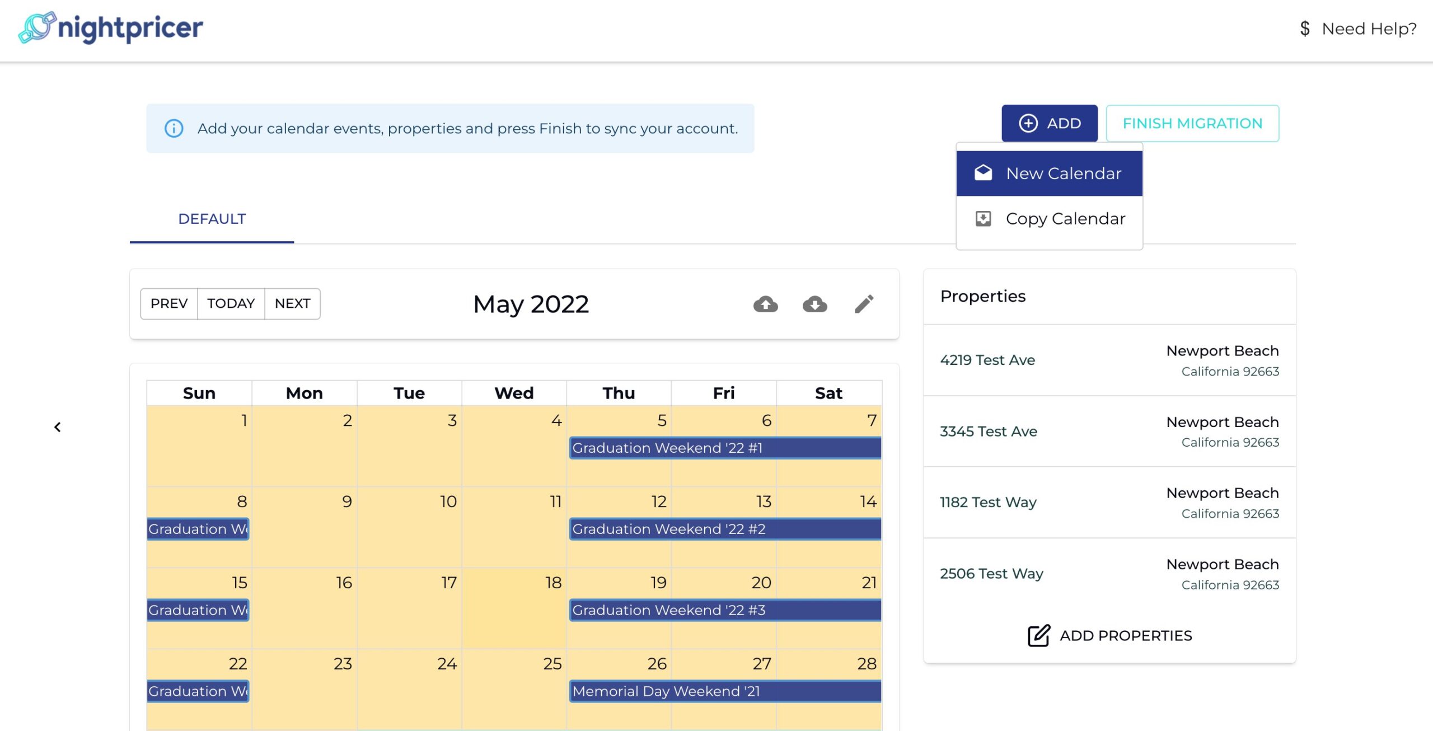This screenshot has width=1433, height=731.
Task: Click the info icon in the banner
Action: coord(172,128)
